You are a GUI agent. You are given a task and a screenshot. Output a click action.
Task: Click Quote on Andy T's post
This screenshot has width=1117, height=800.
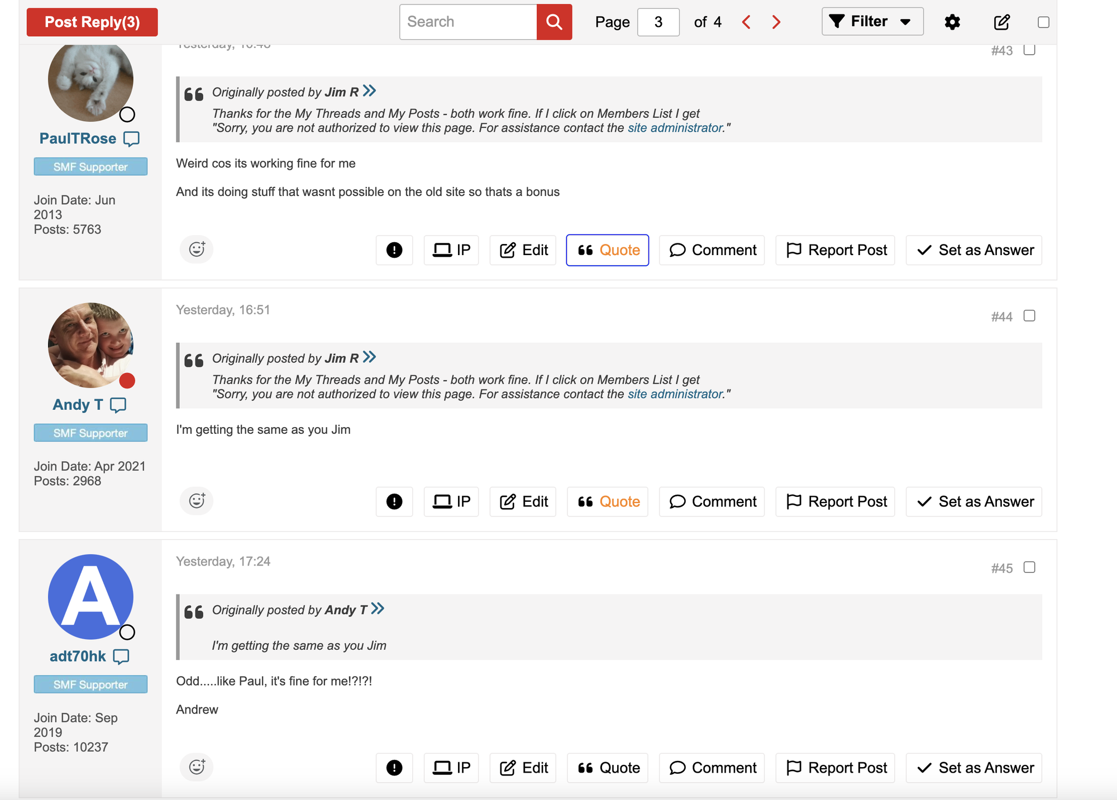tap(608, 501)
